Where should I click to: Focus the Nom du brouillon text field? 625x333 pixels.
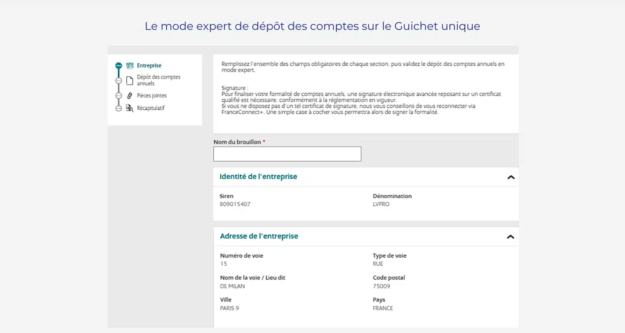pyautogui.click(x=287, y=154)
